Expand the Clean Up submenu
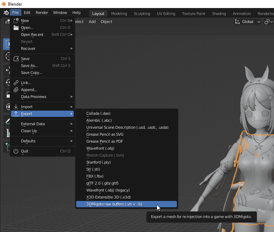This screenshot has height=232, width=274. point(42,131)
